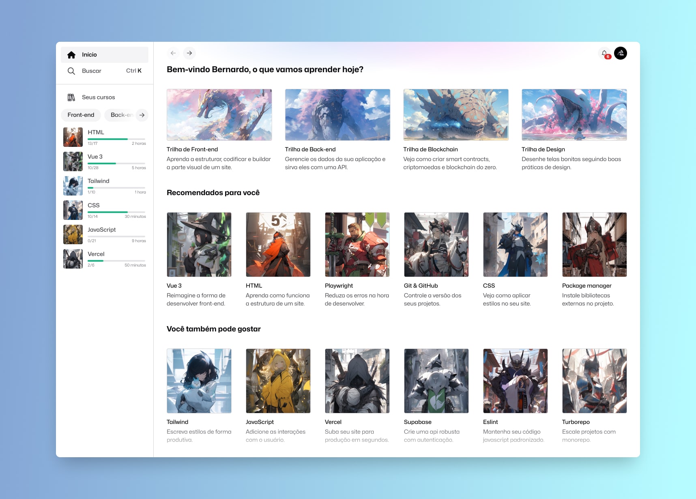Click the Playwright course title

[x=339, y=286]
